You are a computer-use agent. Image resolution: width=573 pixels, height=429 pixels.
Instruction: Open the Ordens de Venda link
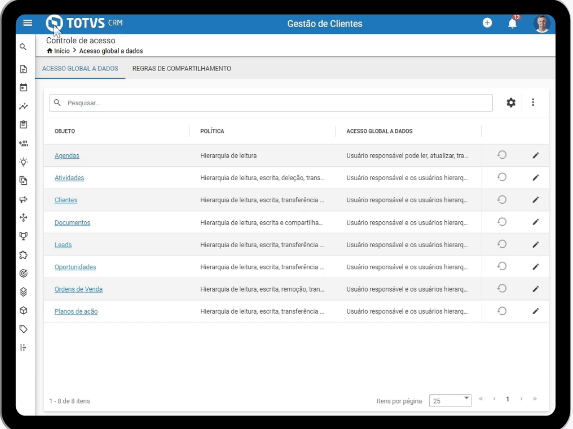pyautogui.click(x=78, y=289)
